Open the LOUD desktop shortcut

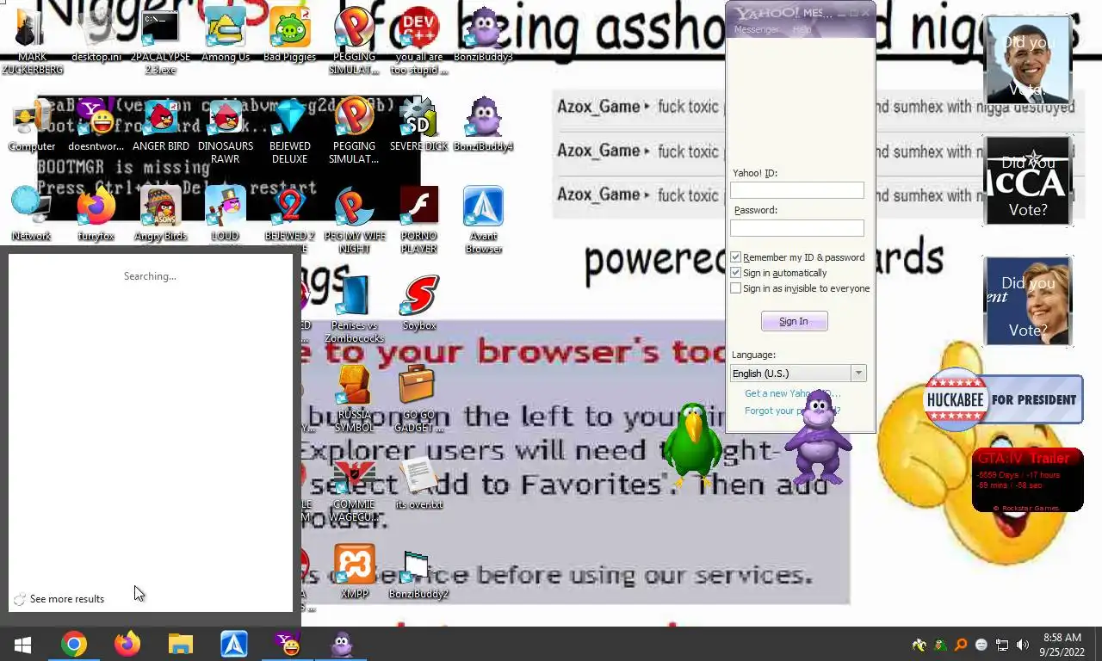click(x=226, y=214)
